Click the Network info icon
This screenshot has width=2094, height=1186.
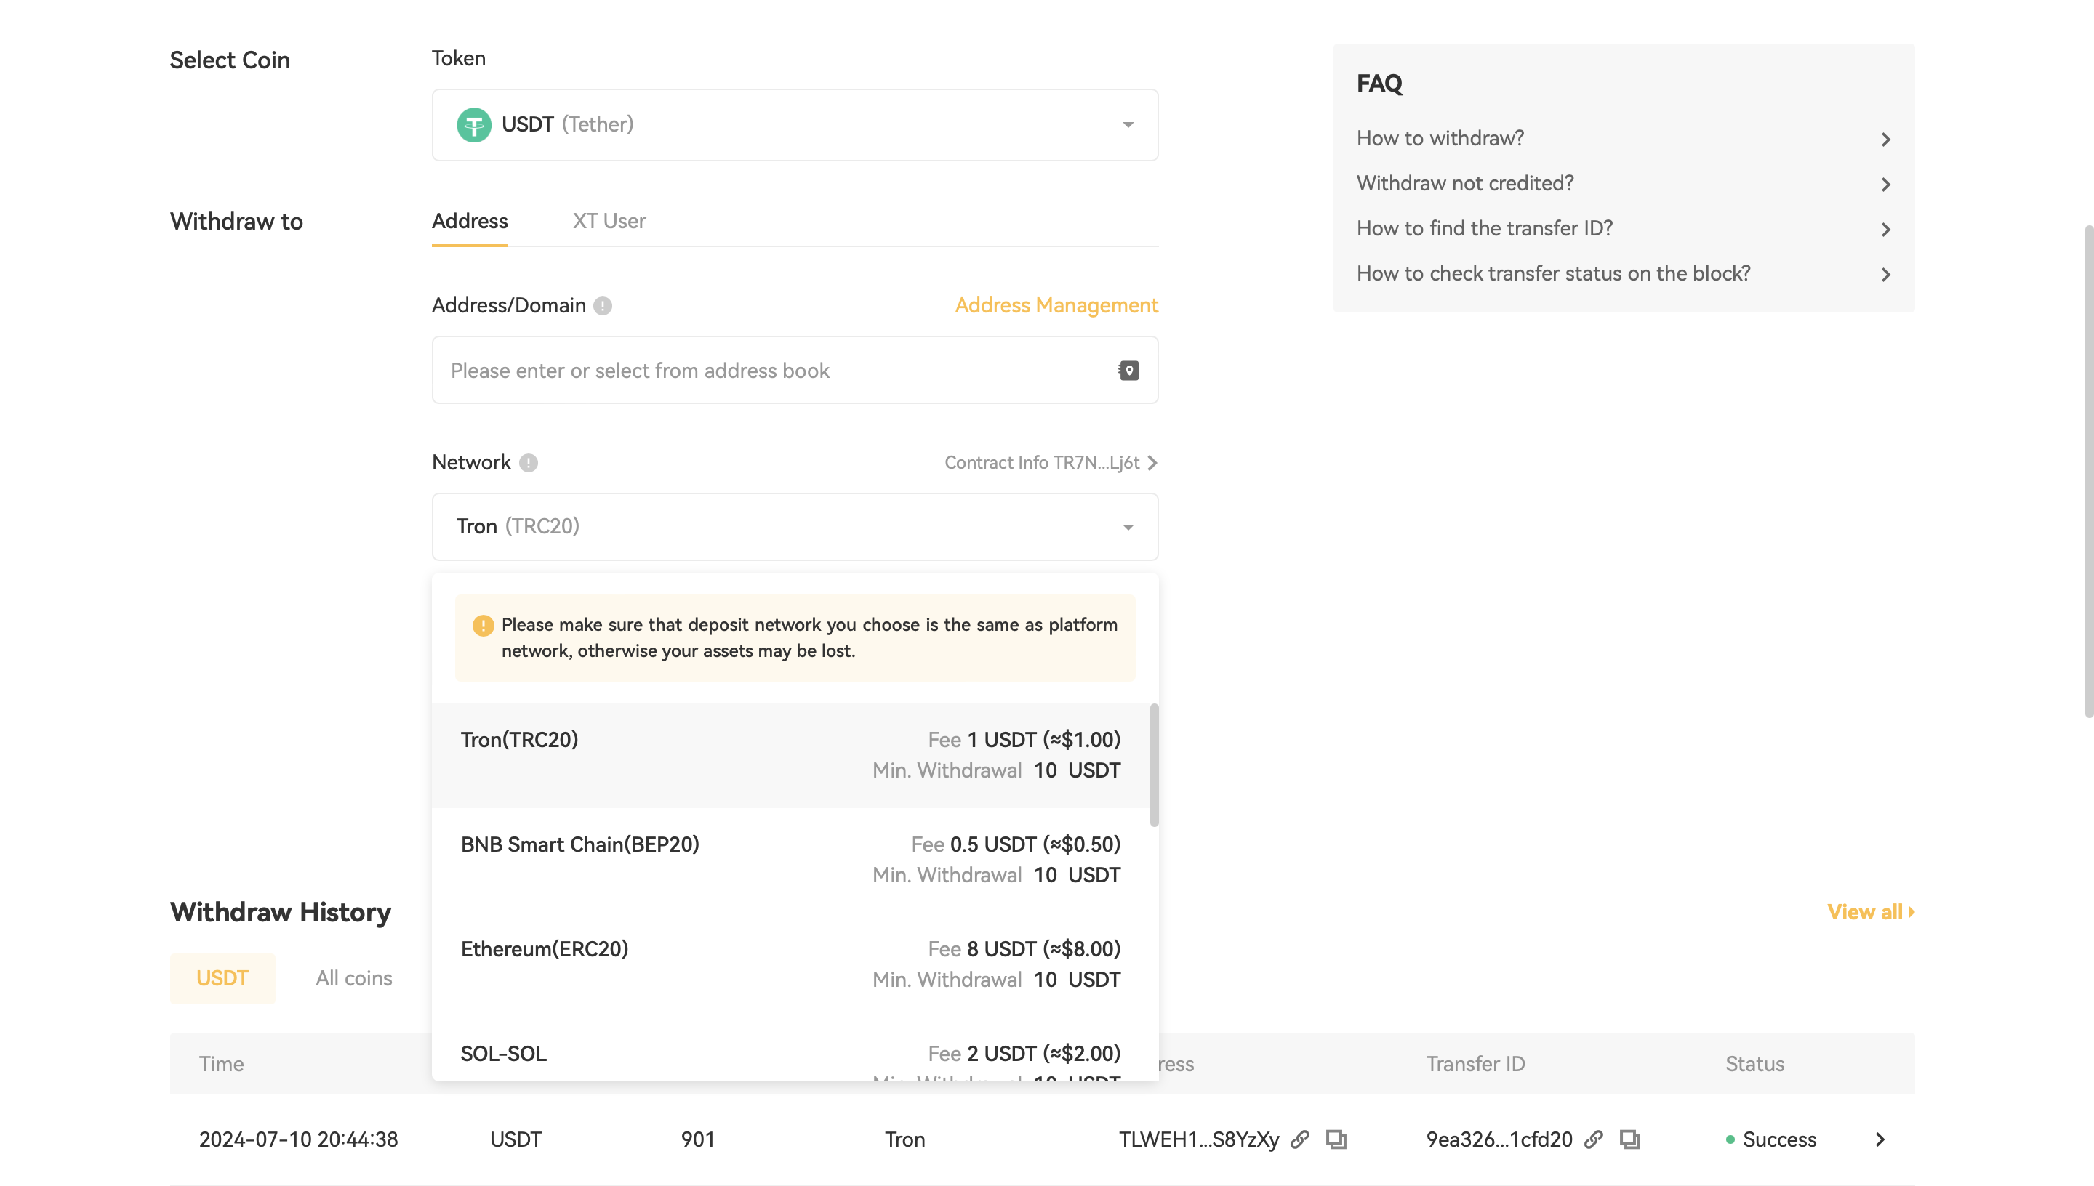point(529,463)
